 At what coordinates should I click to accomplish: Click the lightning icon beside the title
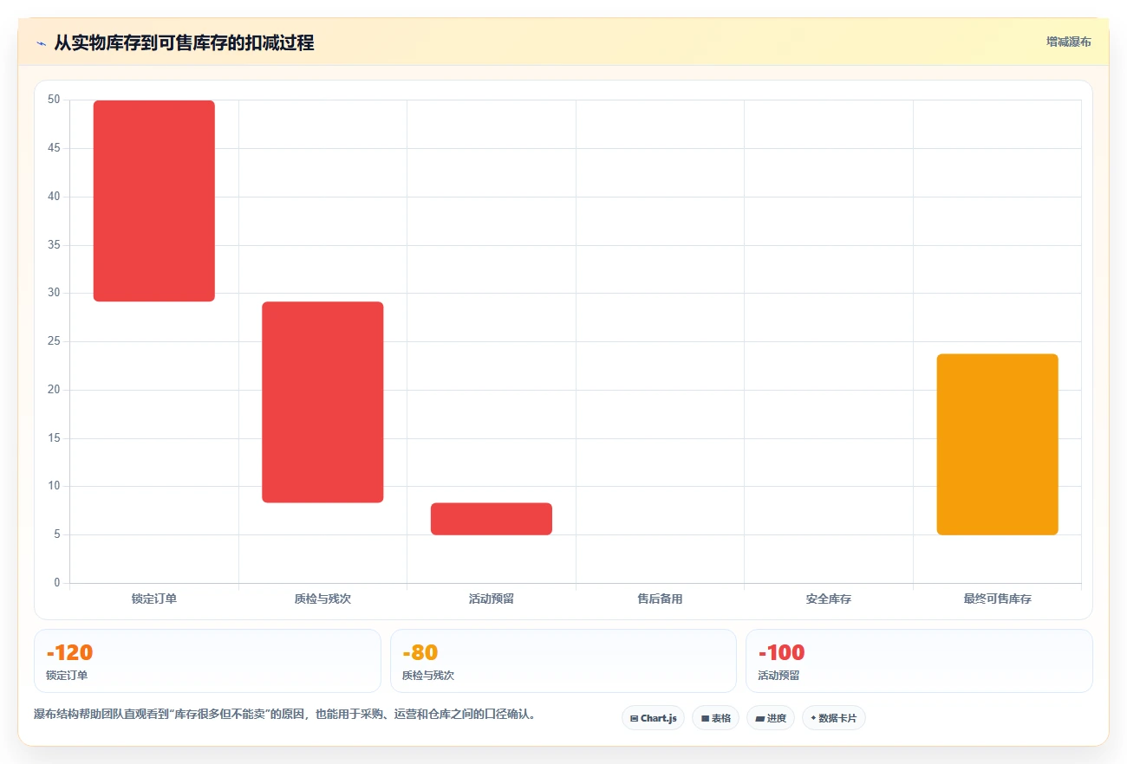41,43
